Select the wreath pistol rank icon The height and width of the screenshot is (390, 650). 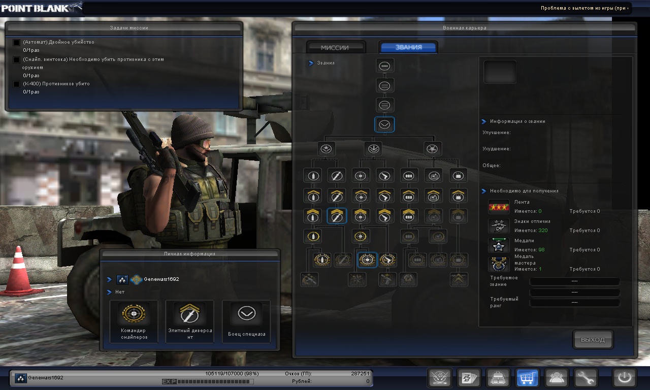tap(388, 260)
